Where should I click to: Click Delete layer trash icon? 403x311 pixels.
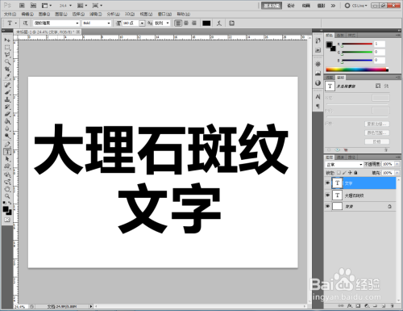[x=393, y=306]
